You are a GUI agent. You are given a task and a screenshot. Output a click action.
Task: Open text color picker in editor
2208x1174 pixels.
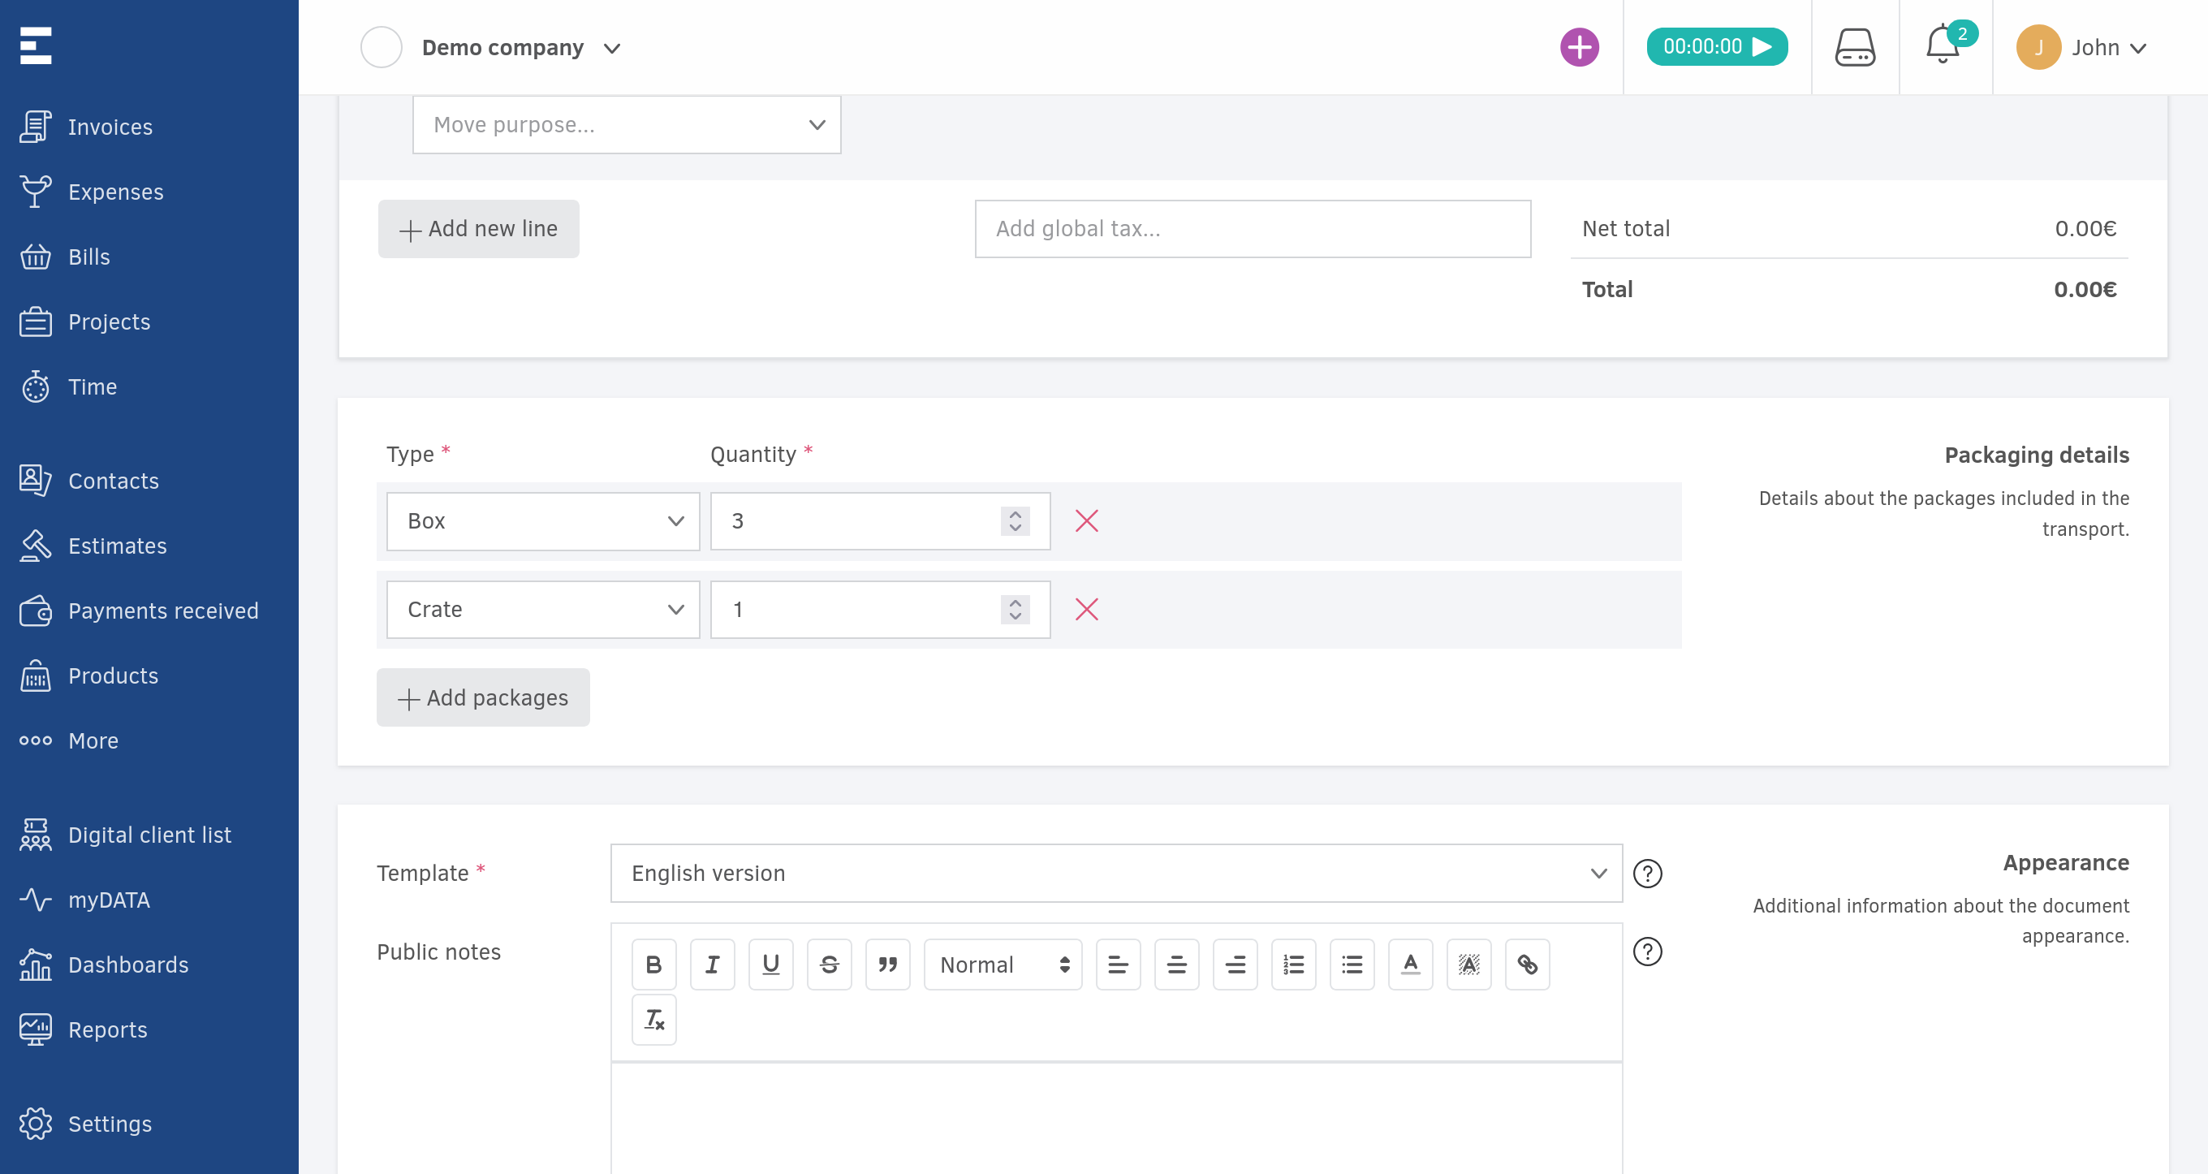click(1410, 964)
